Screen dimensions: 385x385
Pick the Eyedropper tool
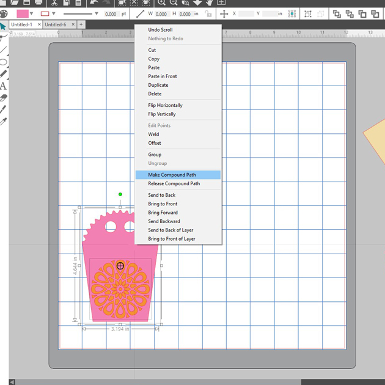(x=3, y=121)
